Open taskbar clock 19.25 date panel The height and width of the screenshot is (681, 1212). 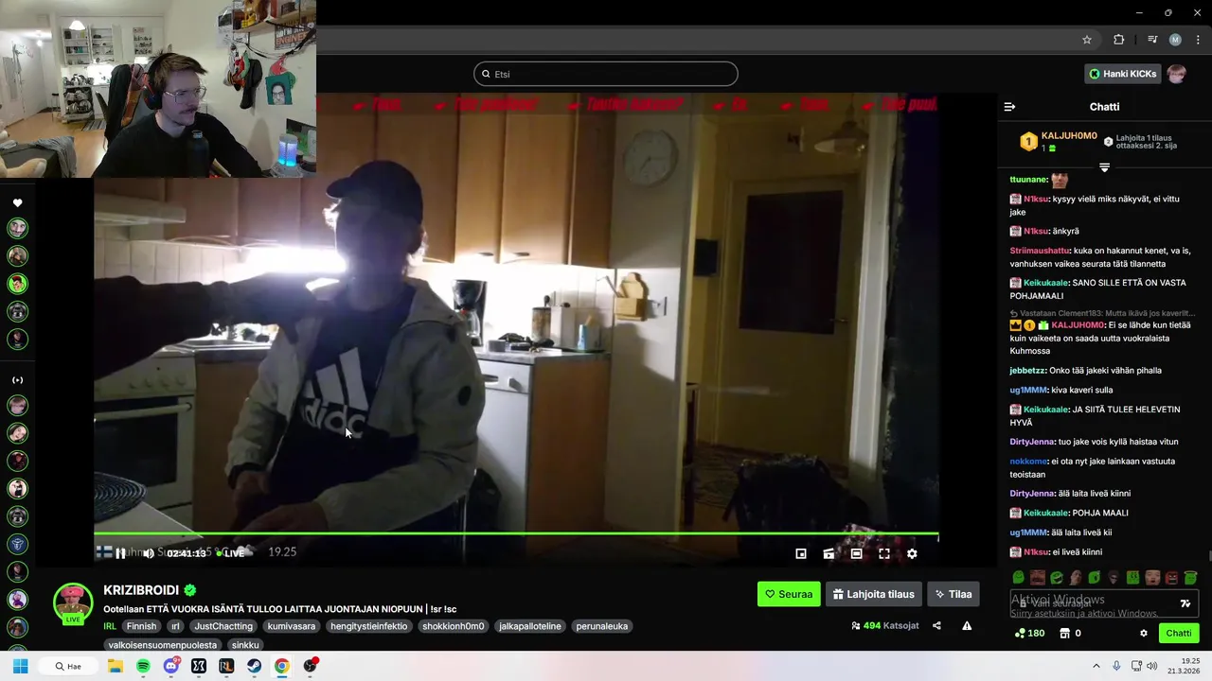tap(1185, 666)
